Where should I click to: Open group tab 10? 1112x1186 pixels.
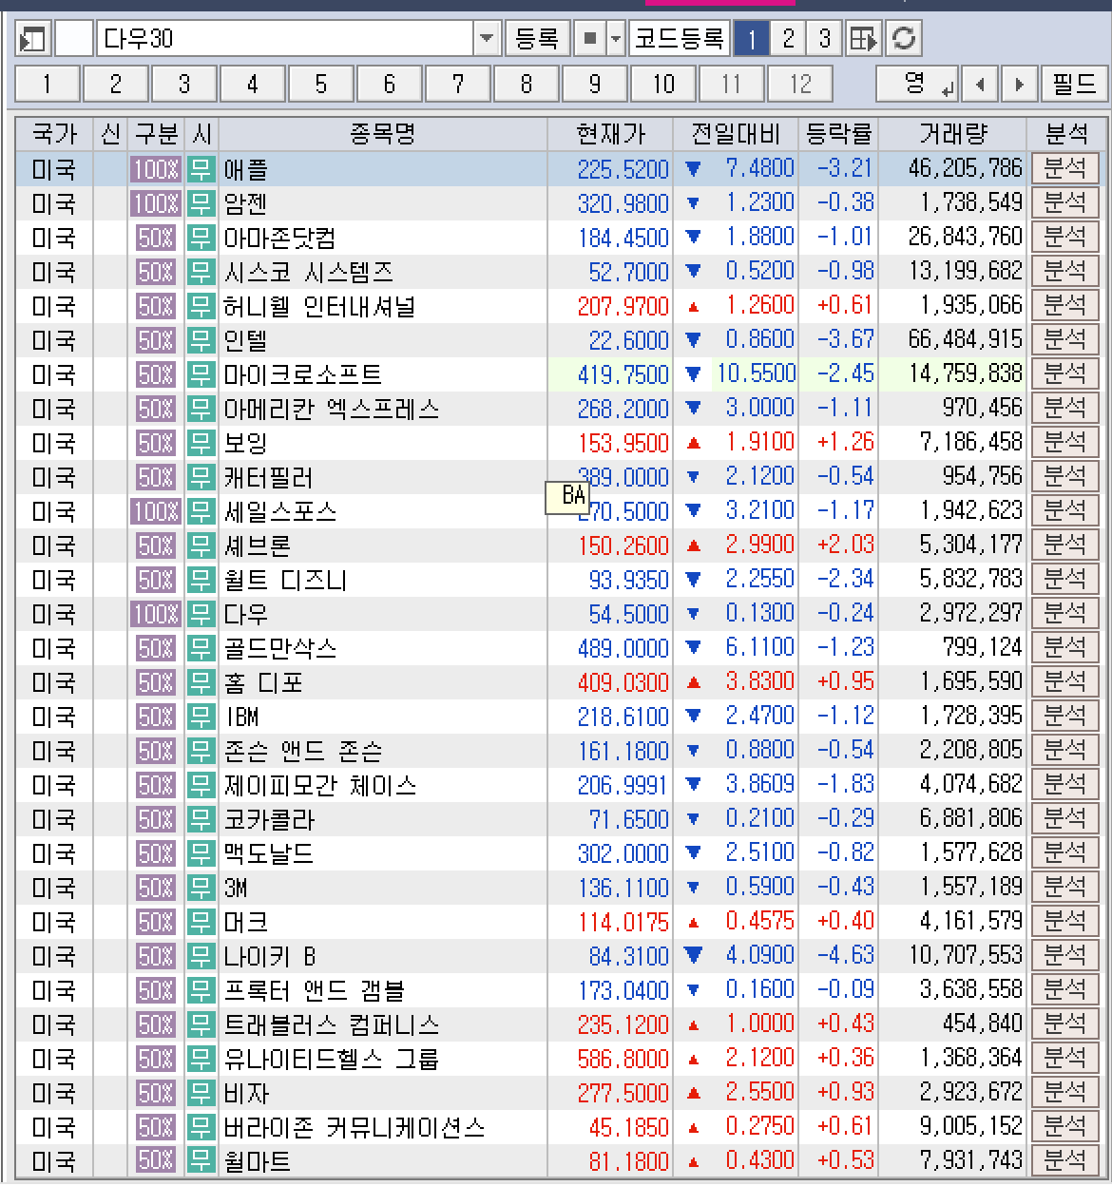662,85
